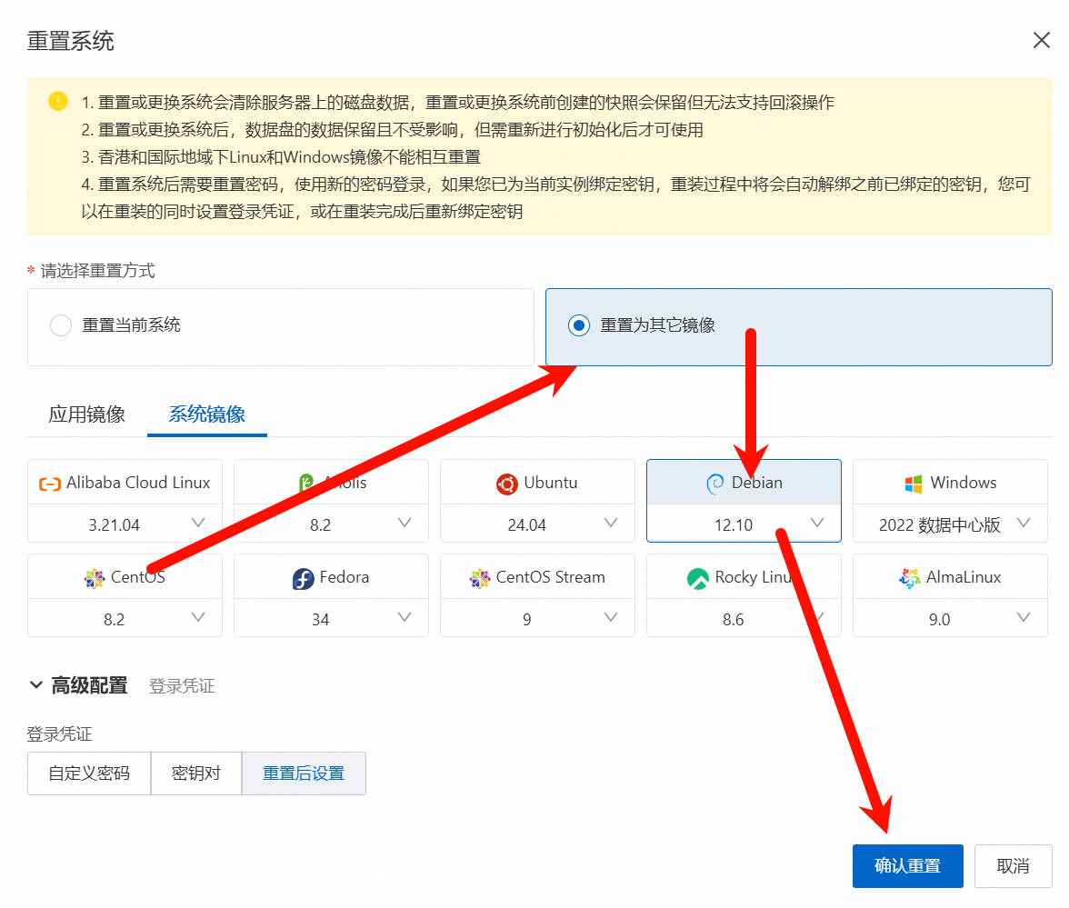Click the CentOS logo icon
This screenshot has width=1069, height=908.
click(x=95, y=578)
